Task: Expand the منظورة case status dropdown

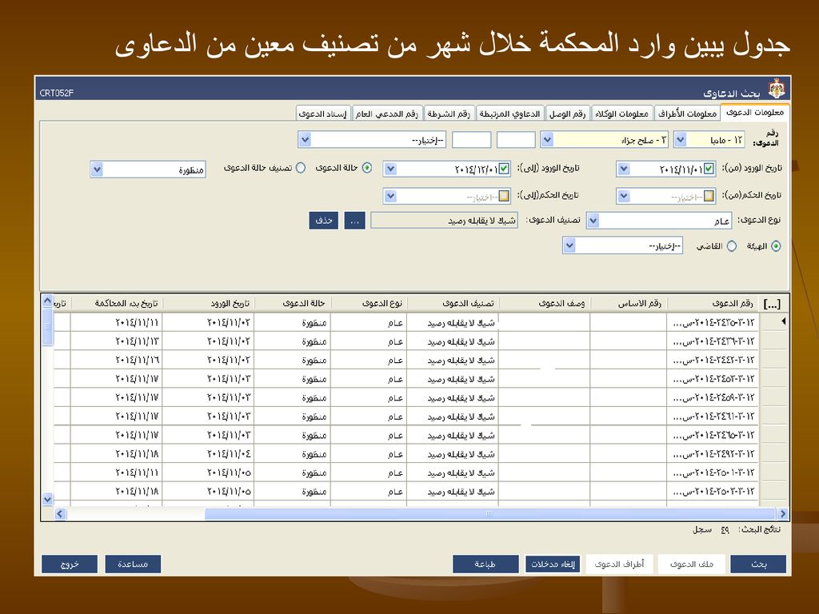Action: coord(96,169)
